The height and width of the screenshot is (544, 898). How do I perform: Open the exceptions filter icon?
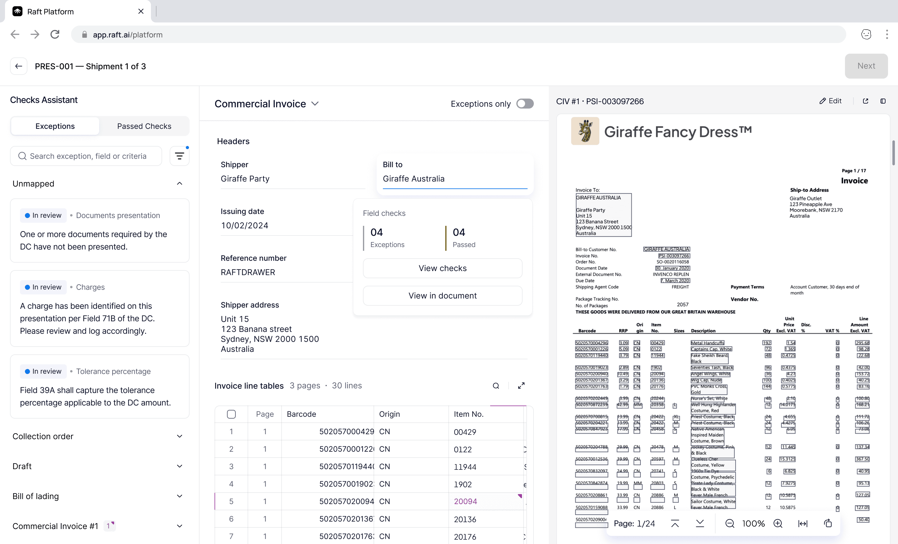tap(179, 156)
